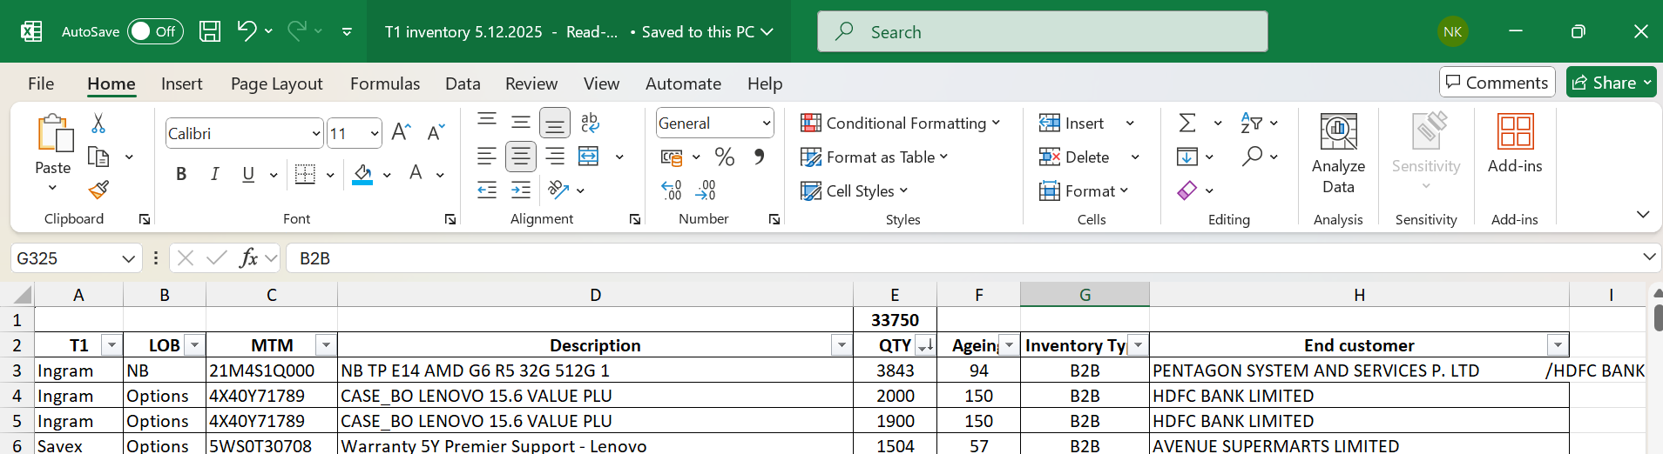Image resolution: width=1663 pixels, height=454 pixels.
Task: Apply percent style format
Action: point(724,157)
